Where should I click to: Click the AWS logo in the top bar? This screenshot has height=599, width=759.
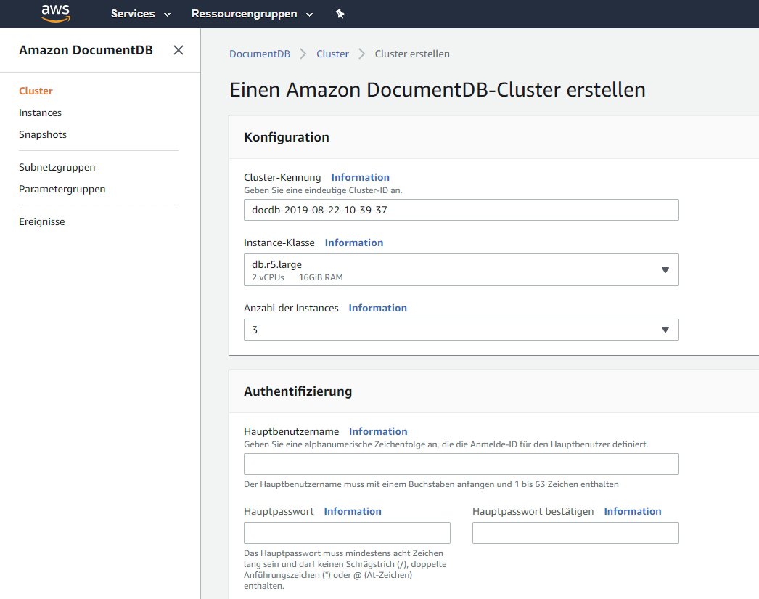pos(56,13)
